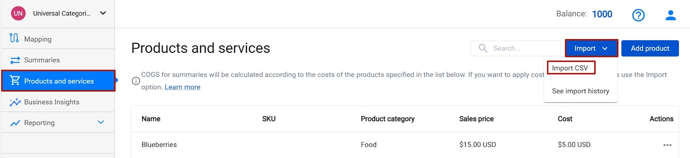
Task: Click the product Search field
Action: pos(515,49)
